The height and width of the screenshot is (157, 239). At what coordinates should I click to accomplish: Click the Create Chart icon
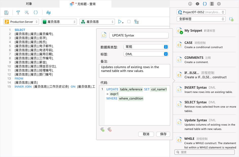pyautogui.click(x=48, y=13)
